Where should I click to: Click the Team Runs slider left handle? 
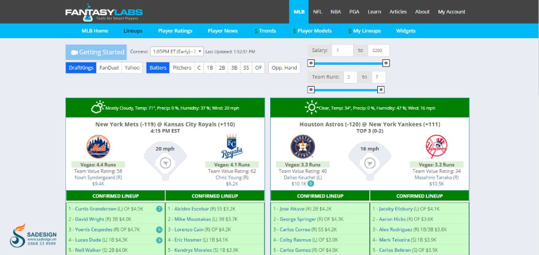click(x=311, y=90)
